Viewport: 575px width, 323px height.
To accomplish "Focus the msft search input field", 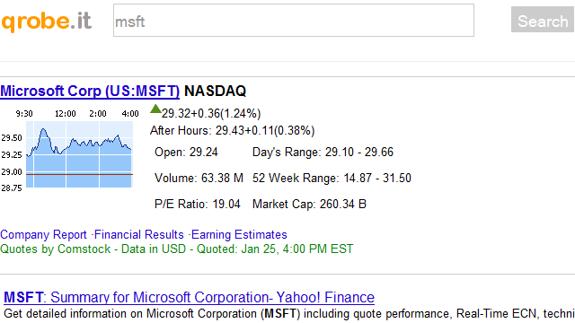I will pyautogui.click(x=294, y=21).
